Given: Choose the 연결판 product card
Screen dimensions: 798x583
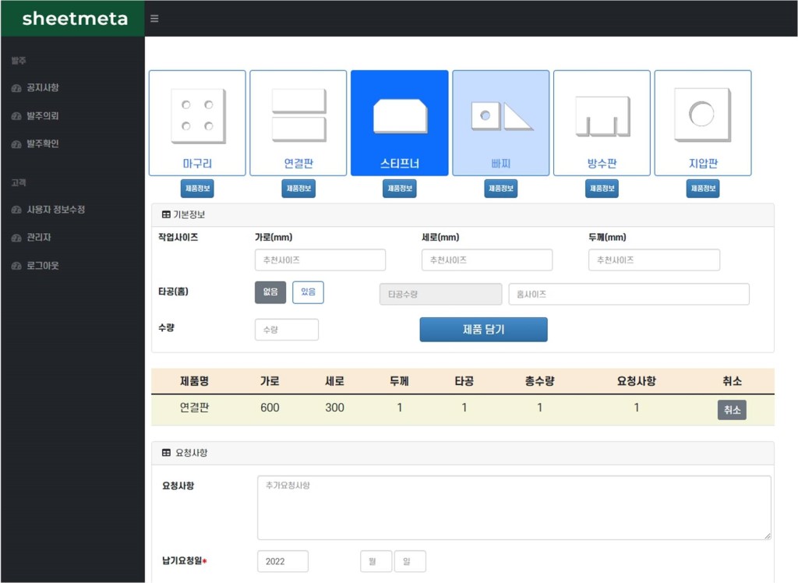Looking at the screenshot, I should pyautogui.click(x=298, y=122).
